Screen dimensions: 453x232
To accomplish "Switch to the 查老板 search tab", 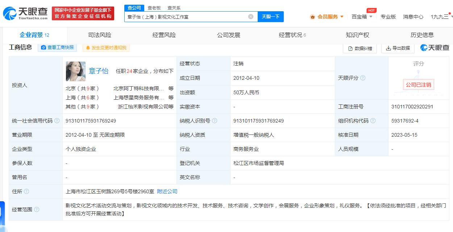I will pos(154,8).
